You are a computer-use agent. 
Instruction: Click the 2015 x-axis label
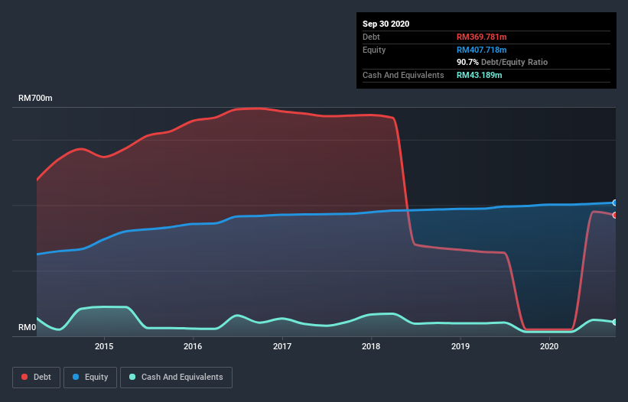pos(104,346)
